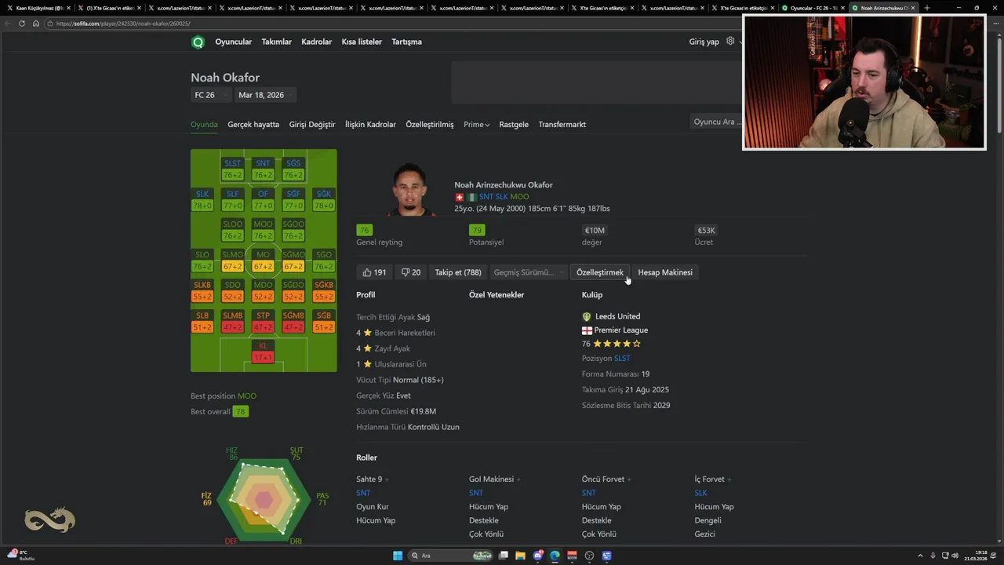Click the browser address bar URL
This screenshot has height=565, width=1004.
pyautogui.click(x=123, y=24)
